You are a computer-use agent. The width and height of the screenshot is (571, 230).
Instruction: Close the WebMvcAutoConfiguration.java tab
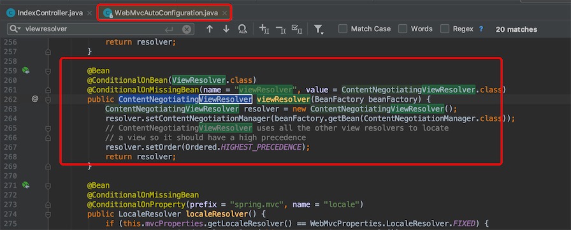click(225, 13)
